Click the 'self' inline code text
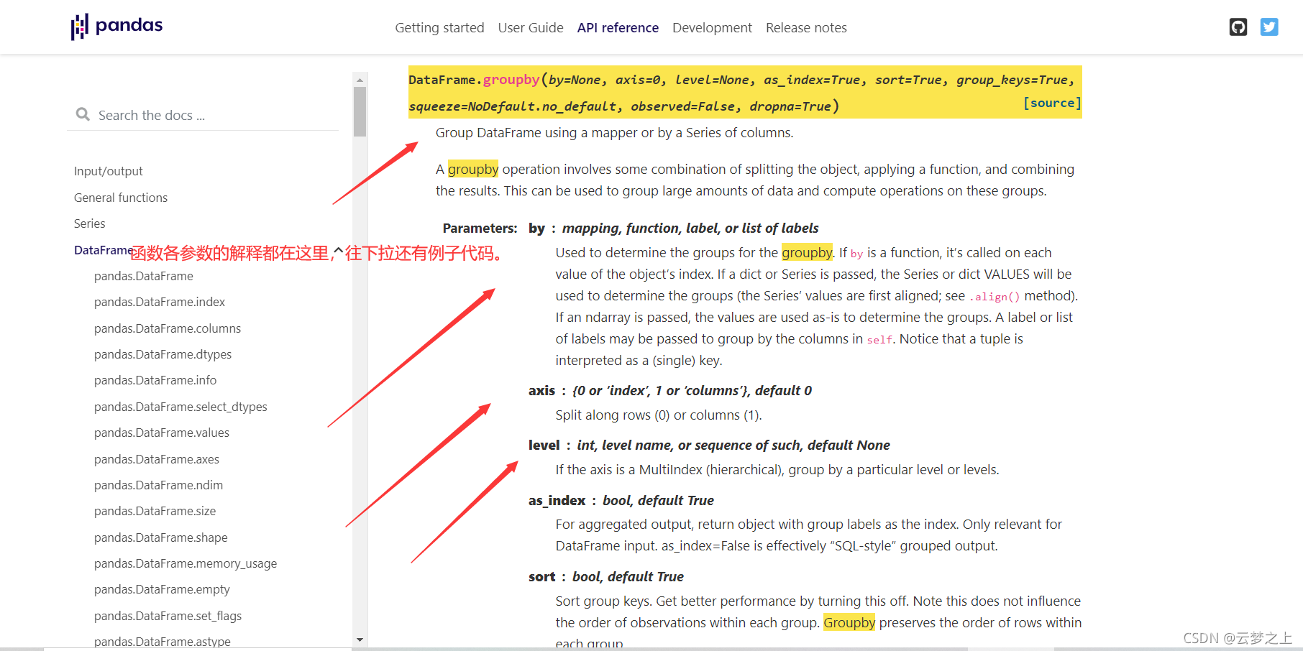This screenshot has width=1303, height=651. (x=879, y=340)
